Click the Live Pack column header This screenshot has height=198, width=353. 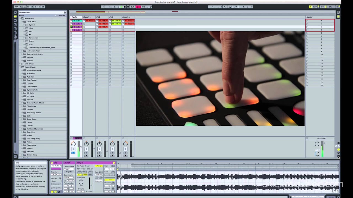tap(61, 15)
